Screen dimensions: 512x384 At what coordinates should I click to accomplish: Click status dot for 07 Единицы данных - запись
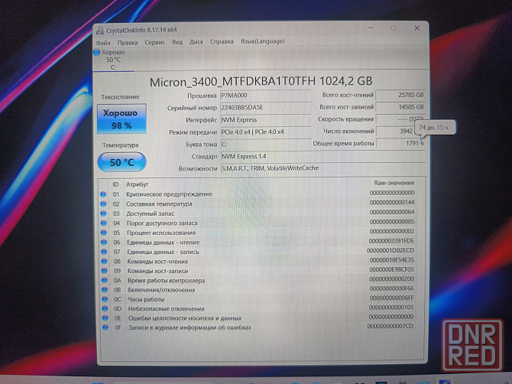tap(104, 252)
